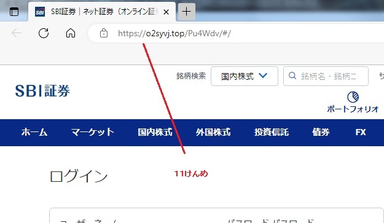This screenshot has height=223, width=384.
Task: Click the SBI証券 logo
Action: [x=42, y=91]
